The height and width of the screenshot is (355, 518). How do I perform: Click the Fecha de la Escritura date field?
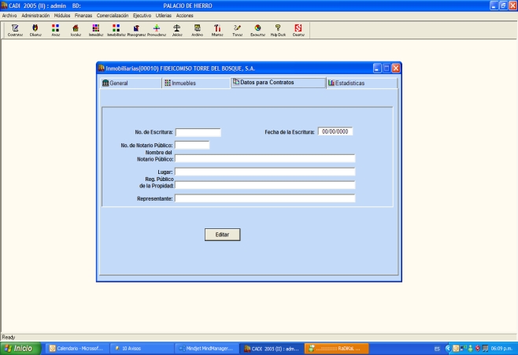click(335, 131)
